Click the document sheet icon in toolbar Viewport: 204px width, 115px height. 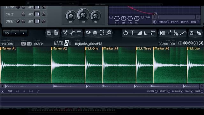tap(56, 33)
